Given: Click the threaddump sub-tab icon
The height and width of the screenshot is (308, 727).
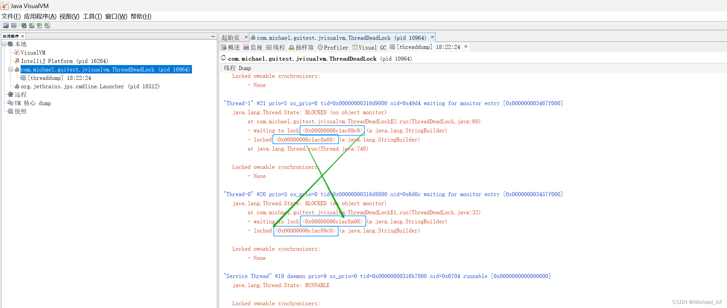Looking at the screenshot, I should click(392, 47).
